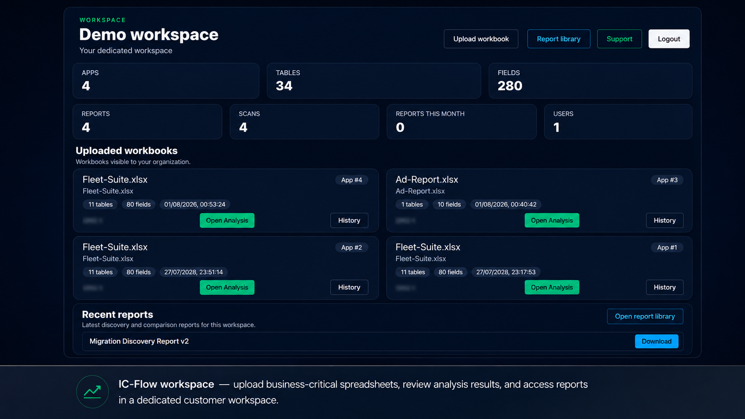Log out with the Logout button
The height and width of the screenshot is (419, 745).
tap(669, 39)
